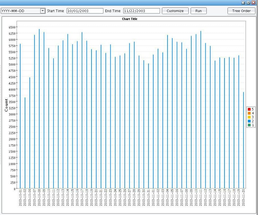Select the green legend swatch for 1

(249, 125)
